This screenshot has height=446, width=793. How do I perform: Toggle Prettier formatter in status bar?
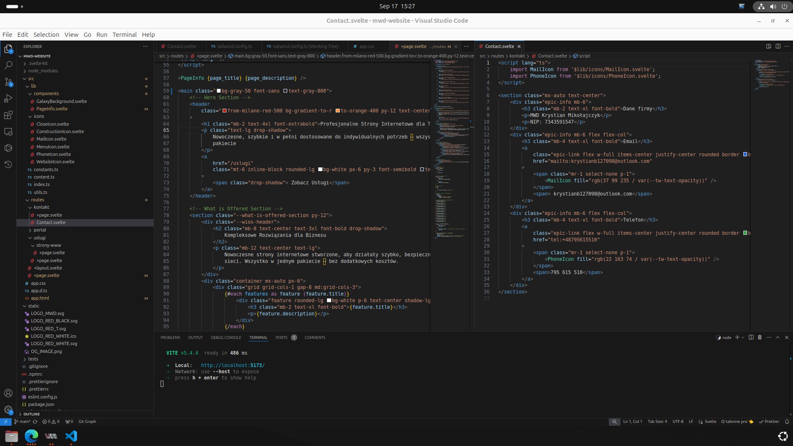tap(769, 422)
